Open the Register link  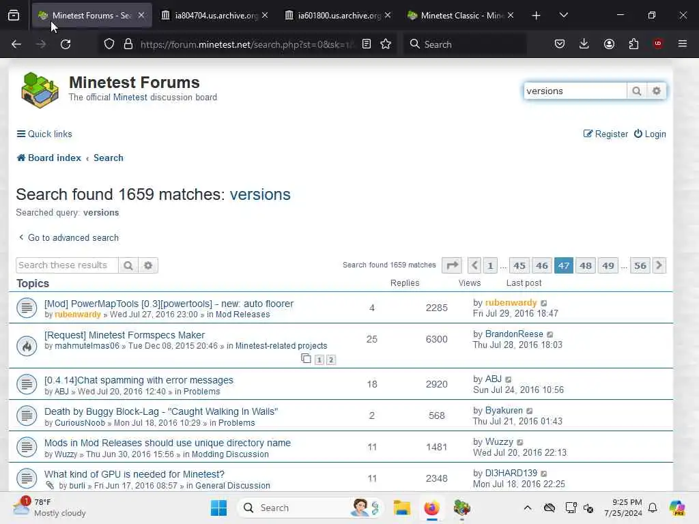click(x=605, y=134)
